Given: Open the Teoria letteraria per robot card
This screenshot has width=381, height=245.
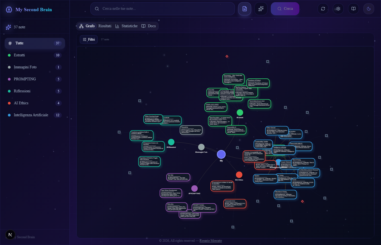Looking at the screenshot, I should click(x=260, y=104).
